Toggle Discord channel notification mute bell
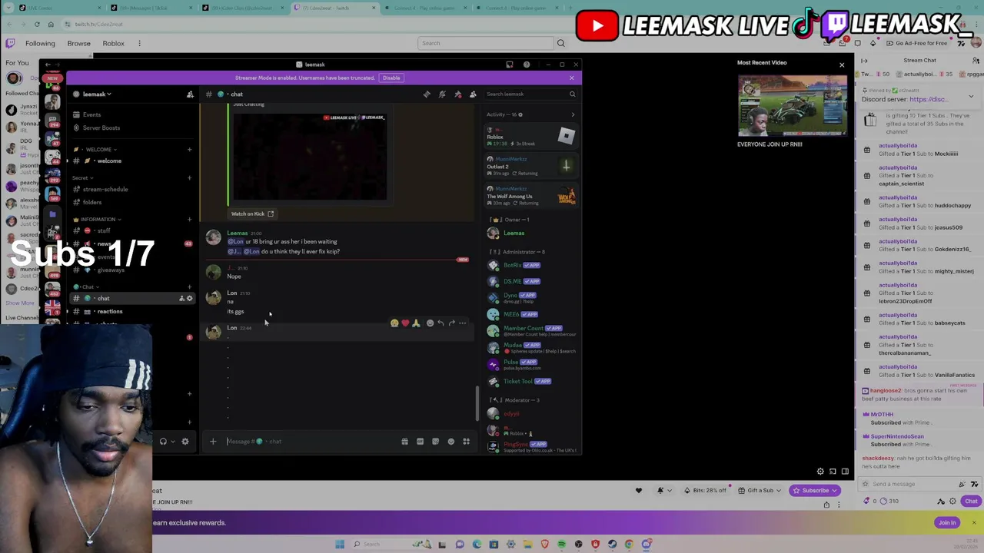 (442, 94)
